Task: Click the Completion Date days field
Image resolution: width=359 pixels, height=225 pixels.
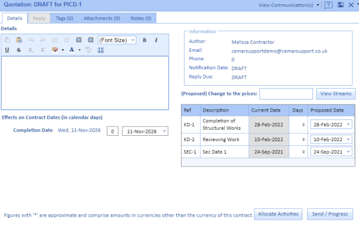Action: coord(112,131)
